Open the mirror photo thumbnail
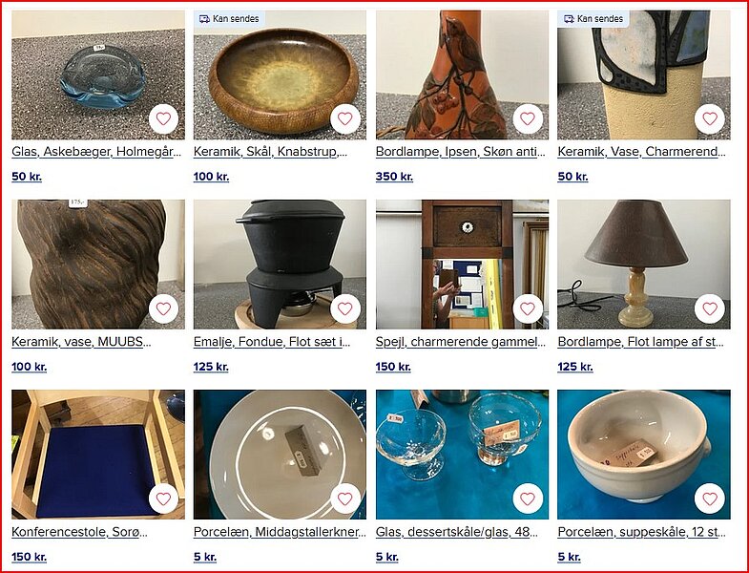Image resolution: width=749 pixels, height=573 pixels. point(462,265)
